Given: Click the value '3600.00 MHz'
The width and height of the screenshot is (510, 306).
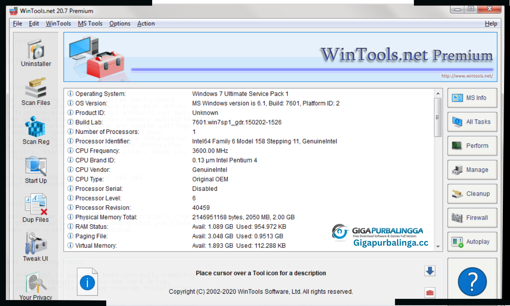Looking at the screenshot, I should [210, 150].
